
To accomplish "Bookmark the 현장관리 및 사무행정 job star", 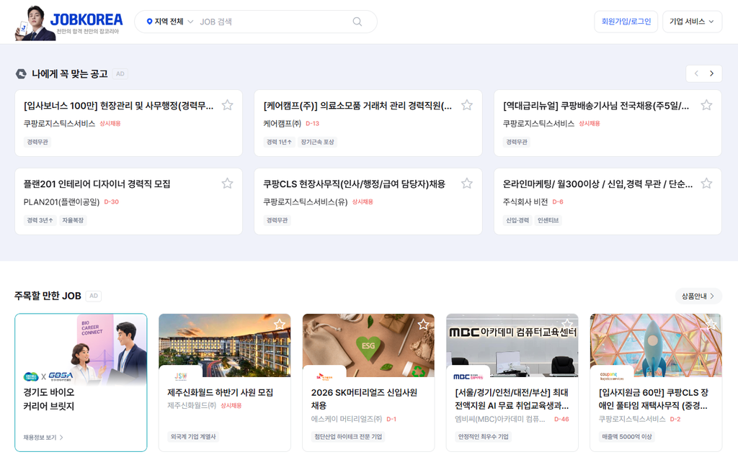I will coord(227,105).
